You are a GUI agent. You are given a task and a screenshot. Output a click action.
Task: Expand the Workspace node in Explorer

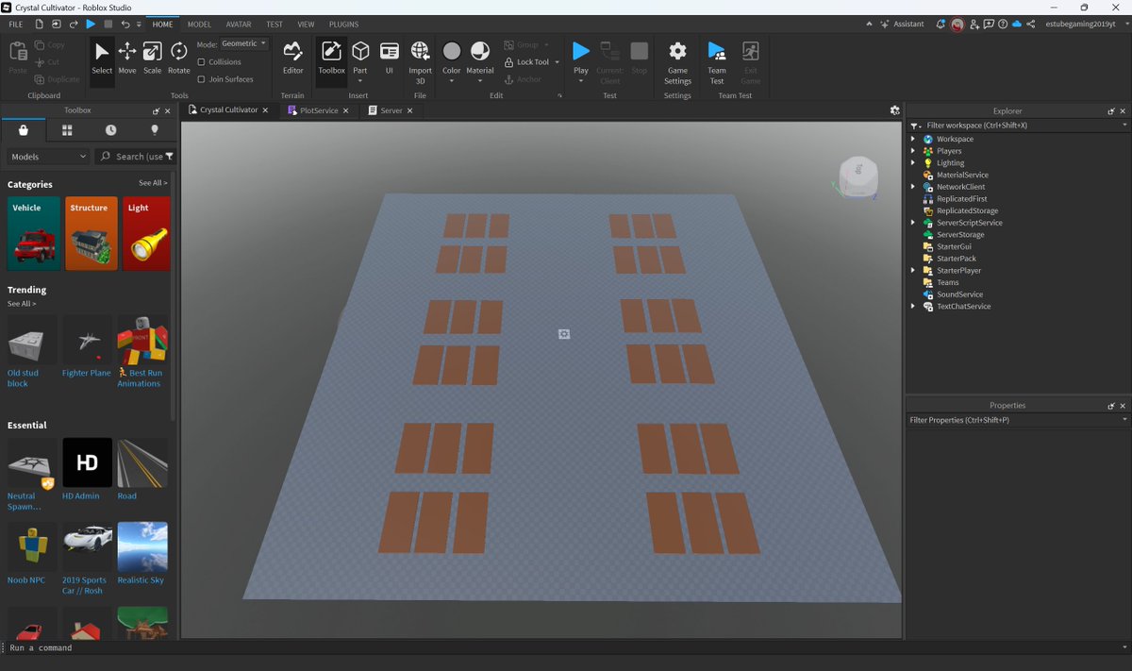pos(913,139)
